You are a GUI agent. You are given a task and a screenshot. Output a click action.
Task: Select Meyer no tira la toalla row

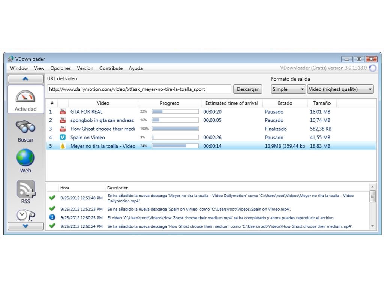(211, 146)
